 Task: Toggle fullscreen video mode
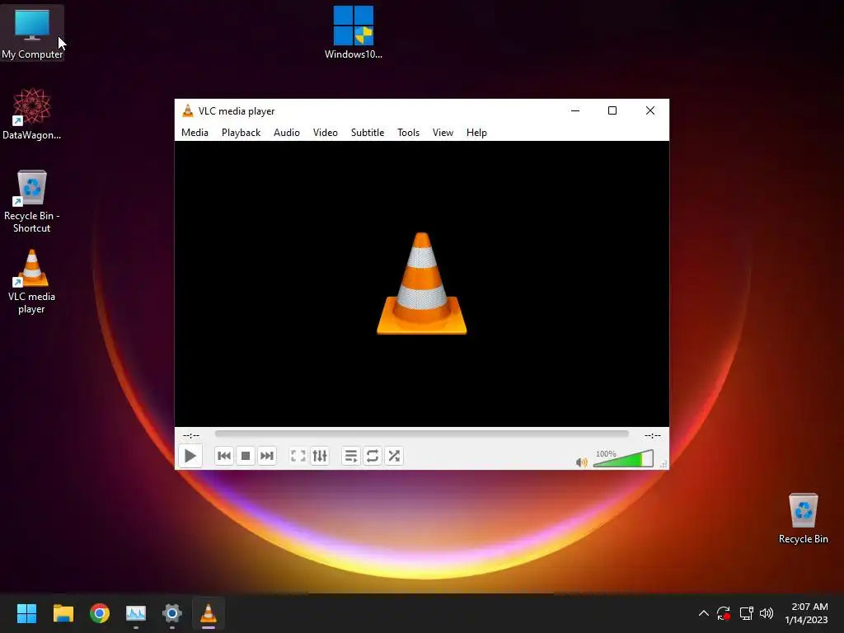pyautogui.click(x=298, y=456)
